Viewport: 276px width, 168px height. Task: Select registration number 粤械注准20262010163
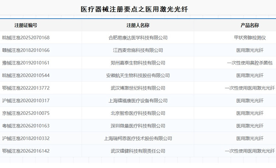26,126
